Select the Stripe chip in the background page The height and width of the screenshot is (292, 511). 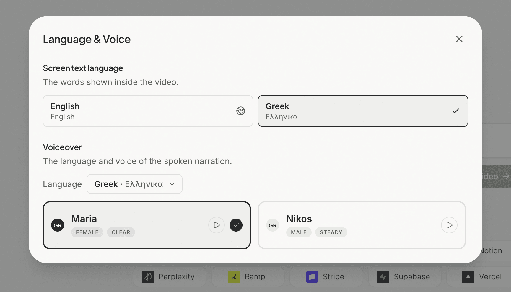click(x=326, y=277)
